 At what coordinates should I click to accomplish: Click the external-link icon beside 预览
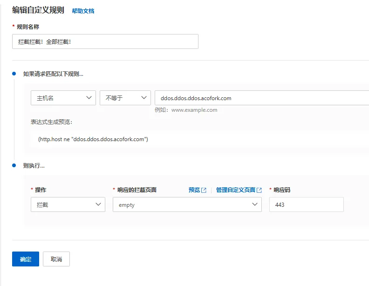tap(204, 190)
